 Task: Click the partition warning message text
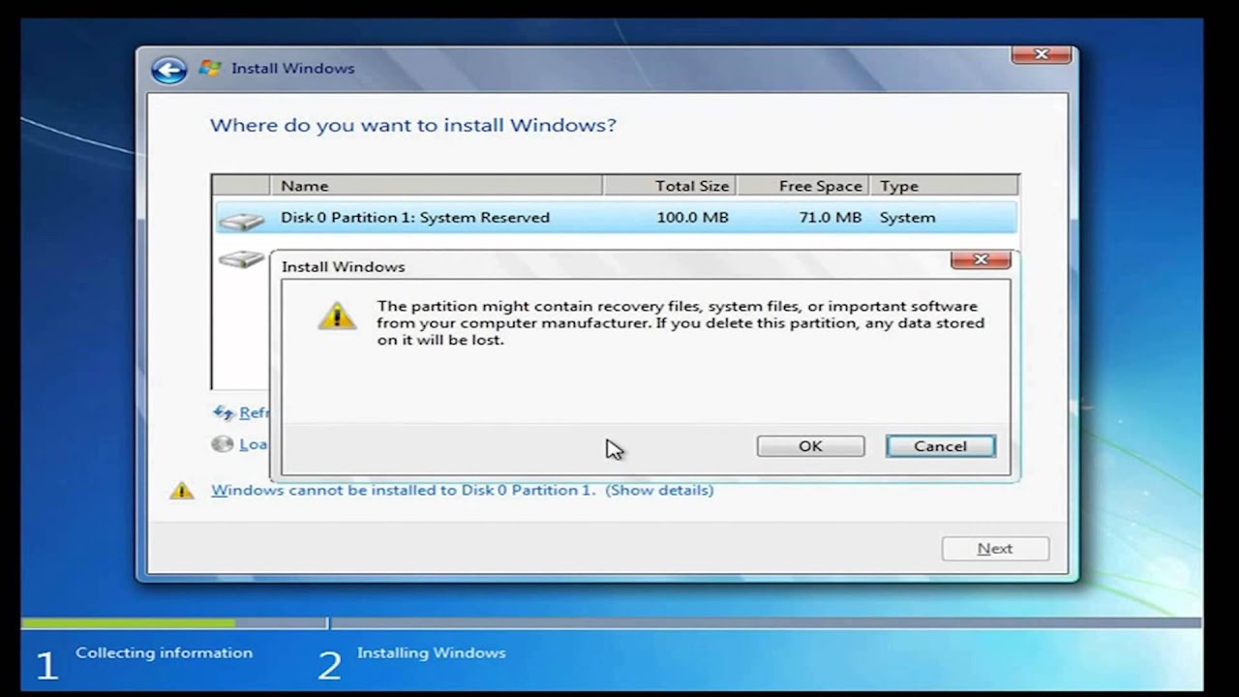[x=680, y=323]
